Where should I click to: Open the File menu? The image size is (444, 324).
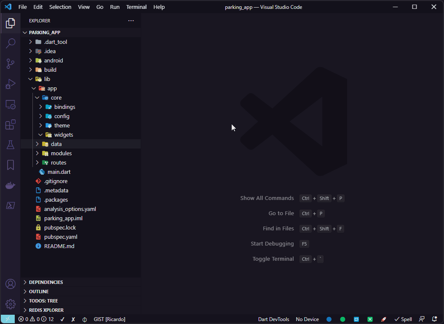point(23,7)
